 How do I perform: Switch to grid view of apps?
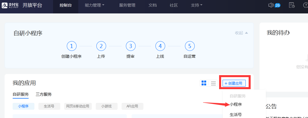pos(204,83)
